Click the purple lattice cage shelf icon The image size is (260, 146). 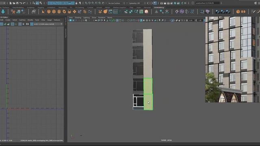click(x=182, y=11)
